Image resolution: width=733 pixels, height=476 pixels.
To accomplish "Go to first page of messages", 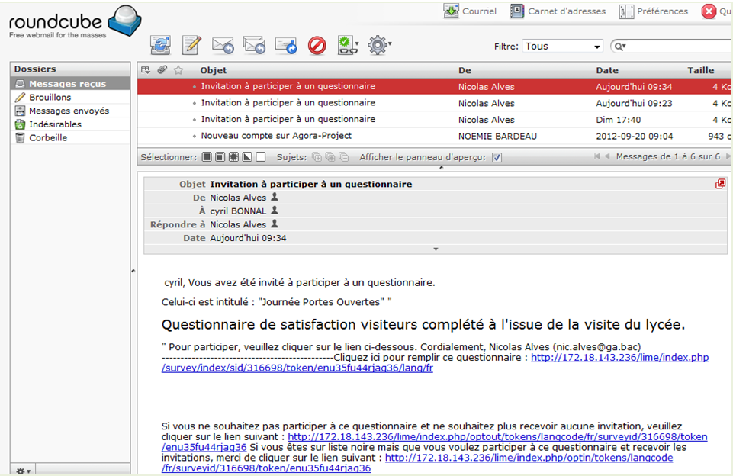I will (597, 156).
